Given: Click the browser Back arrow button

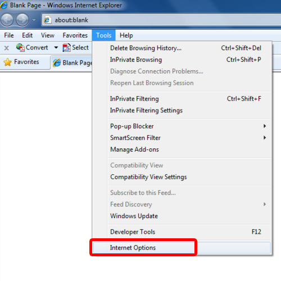Looking at the screenshot, I should [7, 20].
